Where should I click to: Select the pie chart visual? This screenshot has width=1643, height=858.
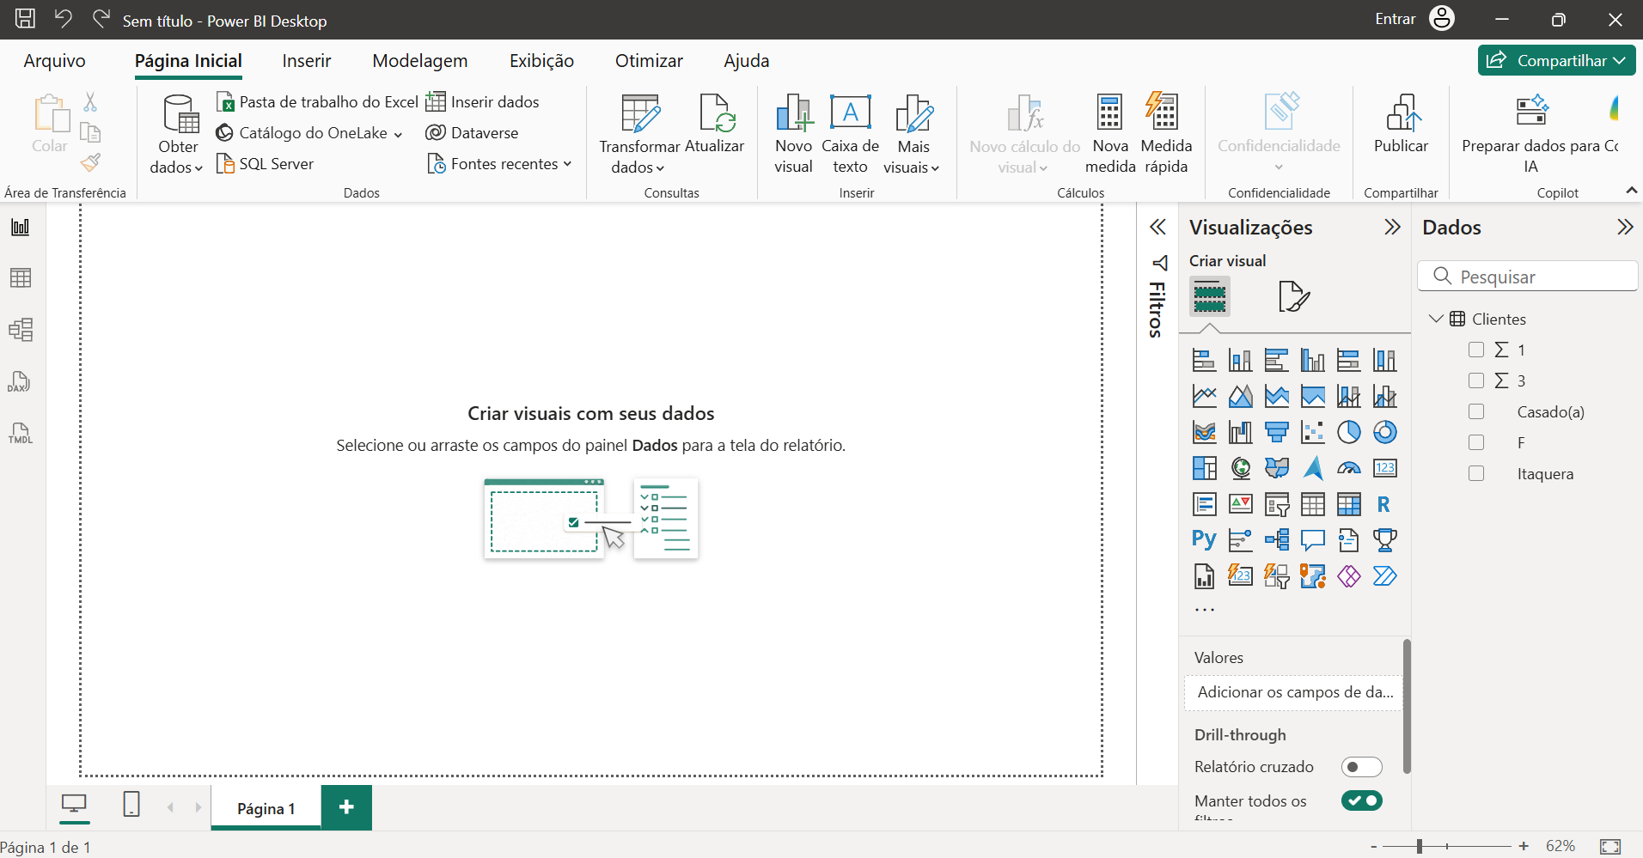[1349, 432]
